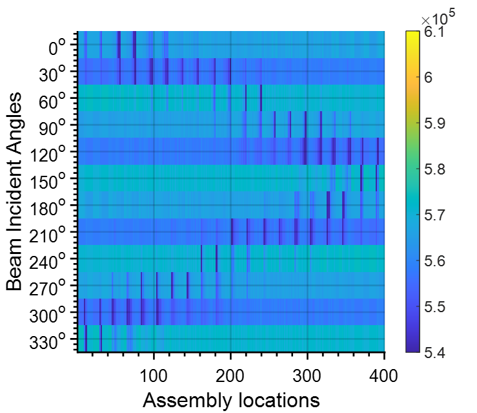The width and height of the screenshot is (477, 413).
Task: Click the x-axis tick label 200
Action: tap(230, 376)
